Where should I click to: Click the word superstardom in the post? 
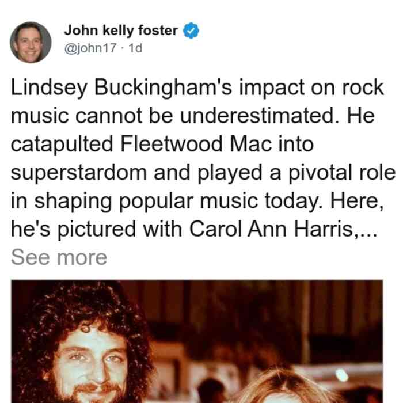click(79, 173)
